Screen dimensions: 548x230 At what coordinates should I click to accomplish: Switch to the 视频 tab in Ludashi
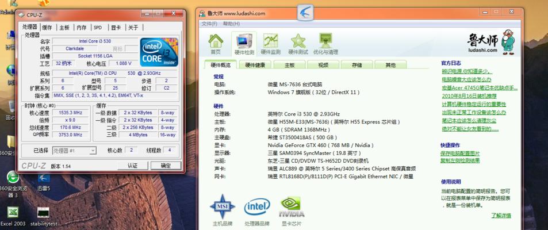[x=323, y=65]
